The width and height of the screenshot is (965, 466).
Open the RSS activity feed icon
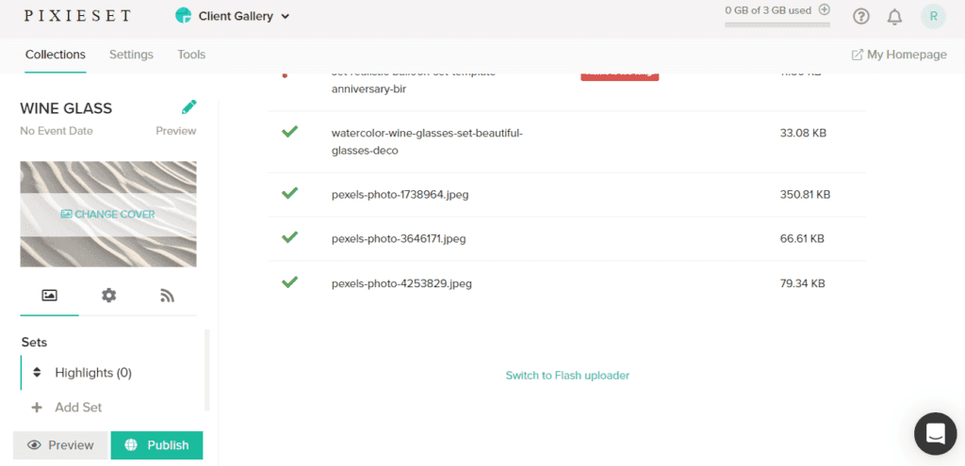tap(168, 296)
